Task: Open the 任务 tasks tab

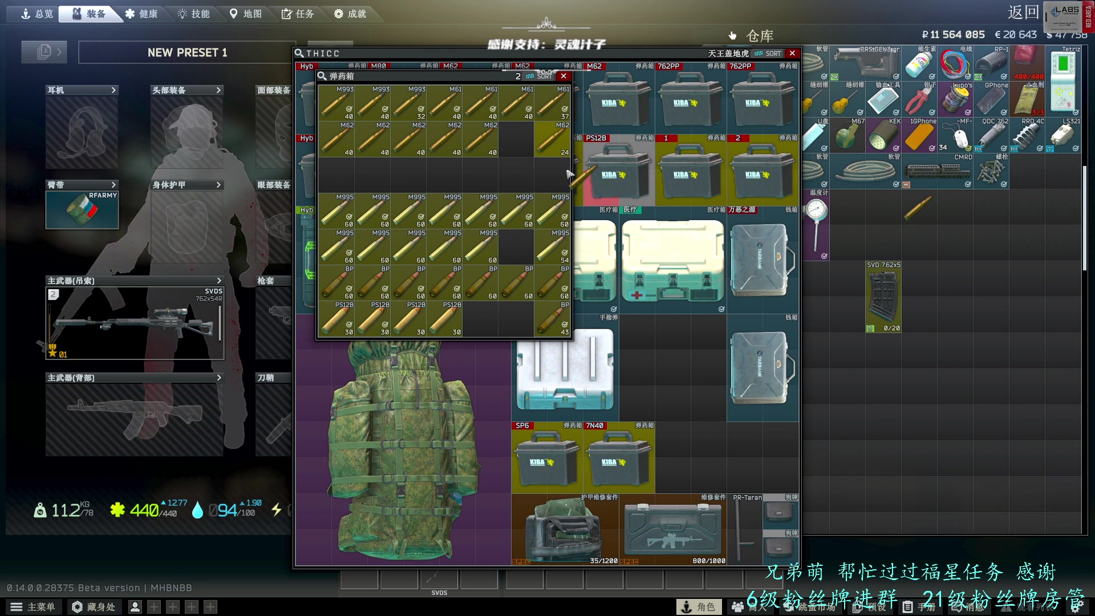Action: 298,14
